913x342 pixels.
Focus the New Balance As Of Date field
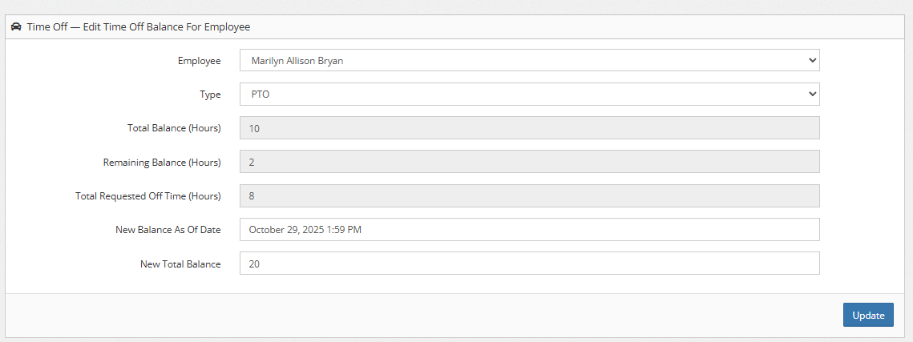point(529,229)
